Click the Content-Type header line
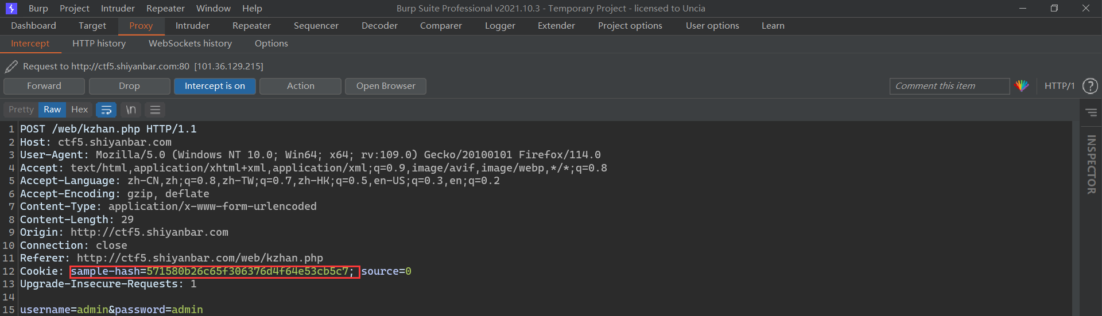This screenshot has width=1102, height=316. [x=168, y=206]
